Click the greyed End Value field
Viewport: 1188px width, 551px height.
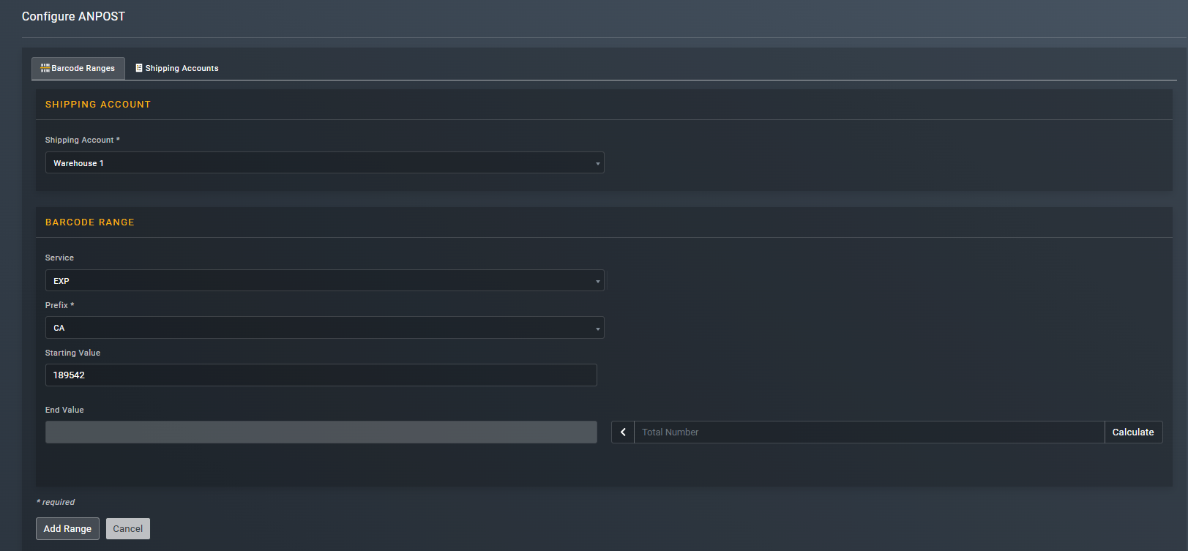[x=321, y=432]
